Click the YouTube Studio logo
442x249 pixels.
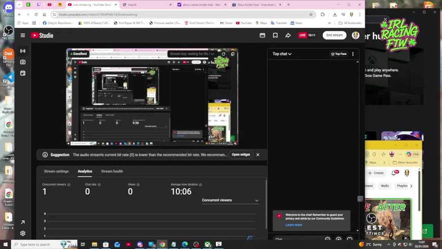[x=42, y=35]
